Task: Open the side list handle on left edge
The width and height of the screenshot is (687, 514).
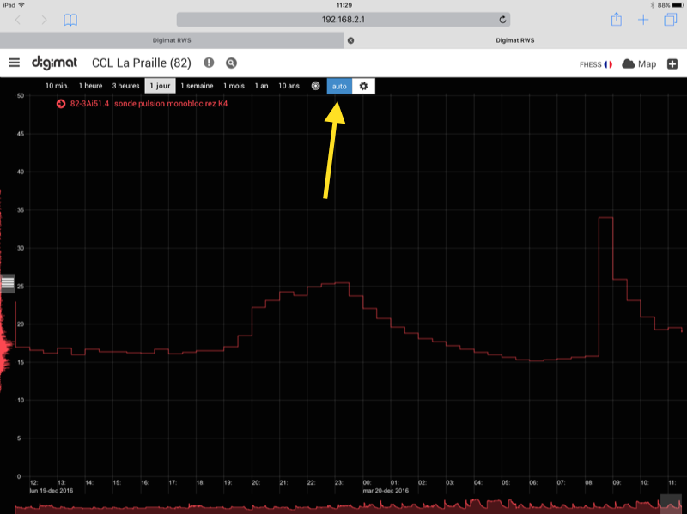Action: [x=8, y=283]
